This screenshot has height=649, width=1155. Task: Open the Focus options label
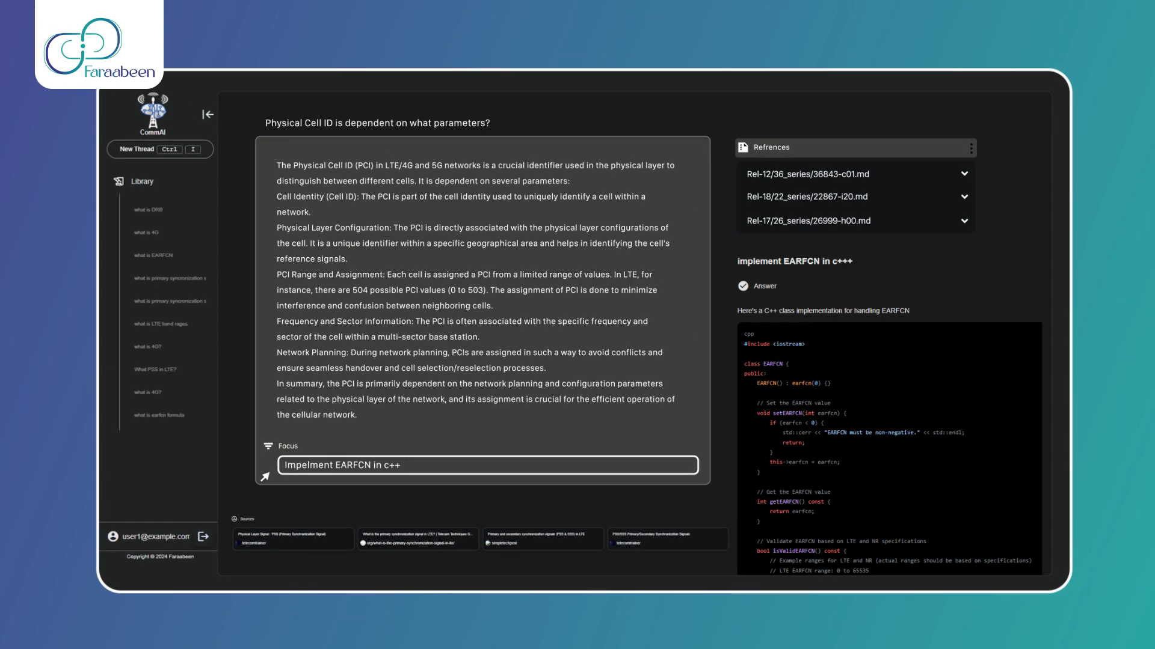click(x=288, y=446)
